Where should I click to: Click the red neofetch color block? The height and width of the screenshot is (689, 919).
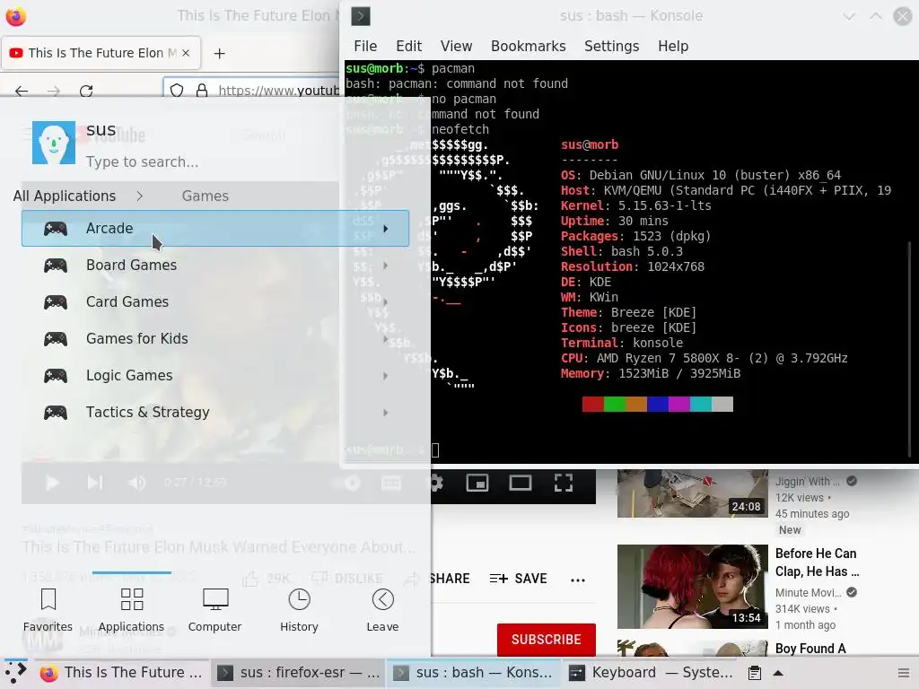point(593,405)
